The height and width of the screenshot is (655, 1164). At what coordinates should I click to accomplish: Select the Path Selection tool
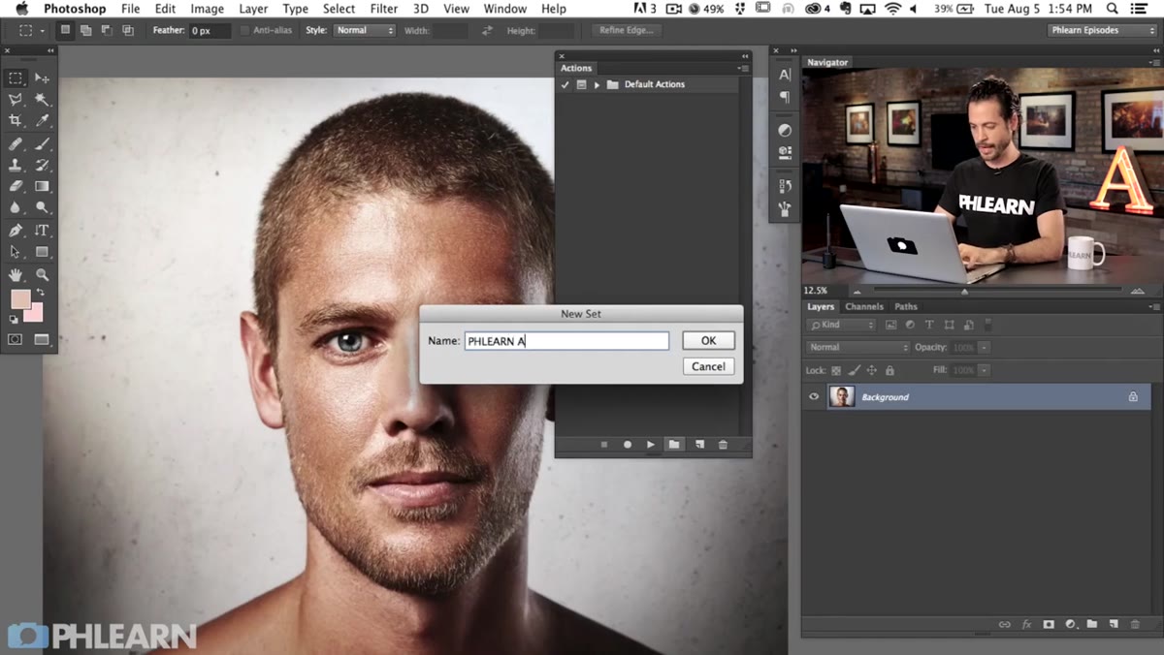[16, 252]
